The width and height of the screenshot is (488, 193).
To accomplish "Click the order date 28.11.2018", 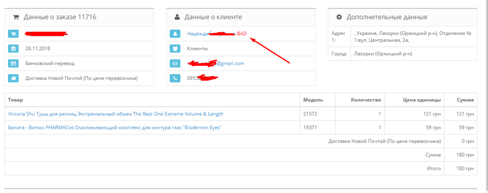I will [x=38, y=49].
